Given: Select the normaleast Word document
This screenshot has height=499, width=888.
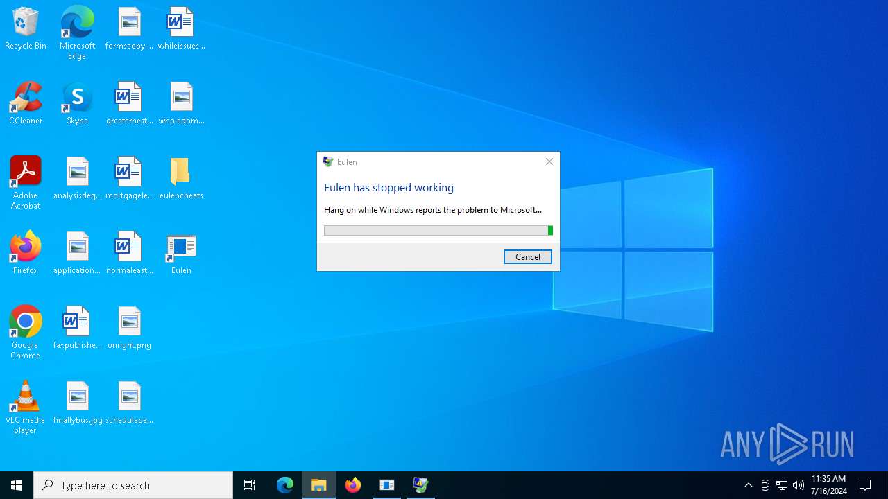Looking at the screenshot, I should click(129, 254).
